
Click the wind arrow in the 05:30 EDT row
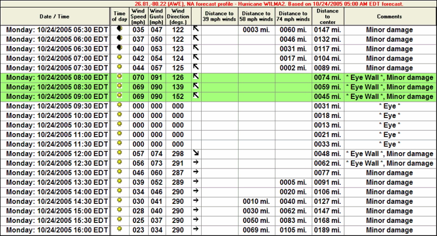tap(196, 30)
